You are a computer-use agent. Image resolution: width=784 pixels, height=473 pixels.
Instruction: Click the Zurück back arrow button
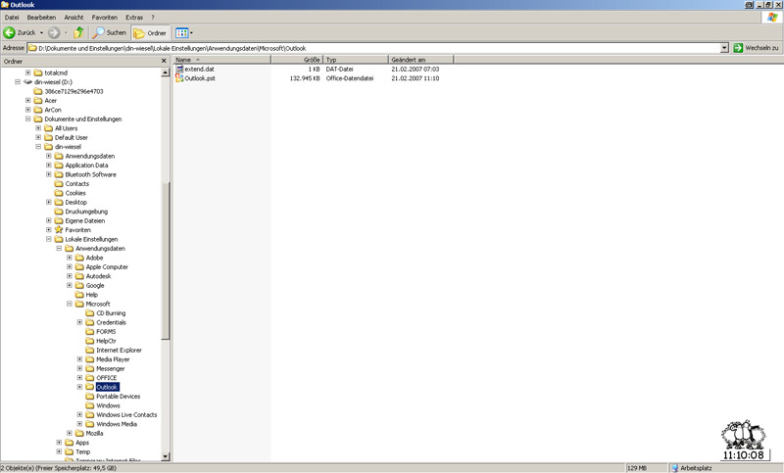click(x=10, y=32)
